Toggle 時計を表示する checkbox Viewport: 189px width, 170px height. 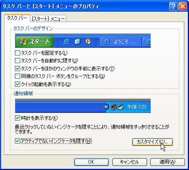pyautogui.click(x=17, y=118)
